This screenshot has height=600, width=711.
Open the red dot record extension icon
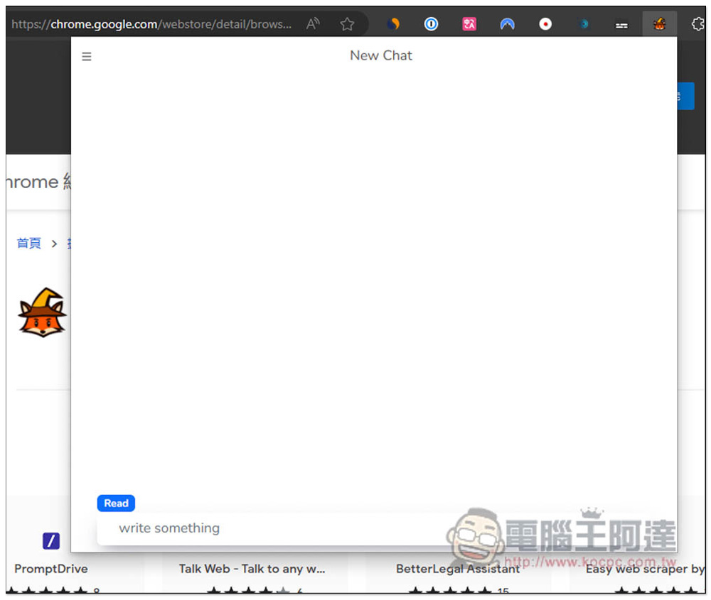click(x=545, y=23)
